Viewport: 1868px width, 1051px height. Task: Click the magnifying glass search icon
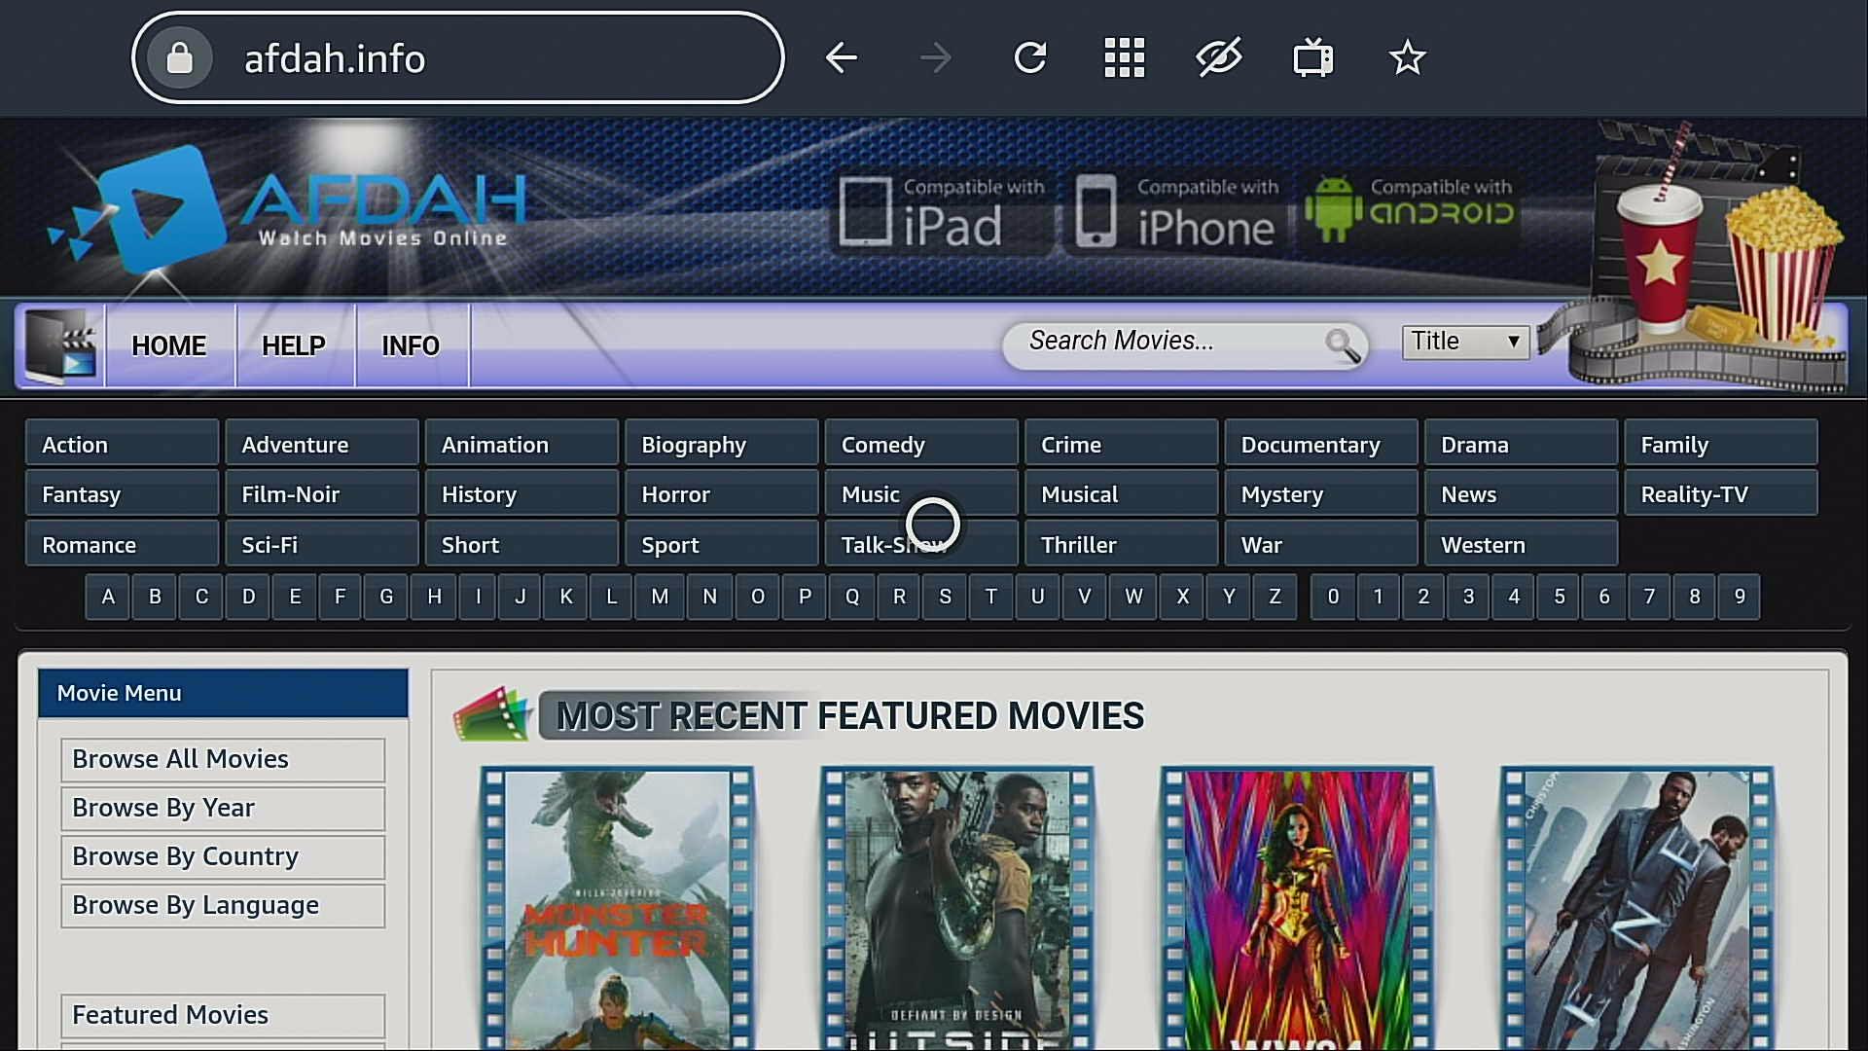(x=1343, y=344)
